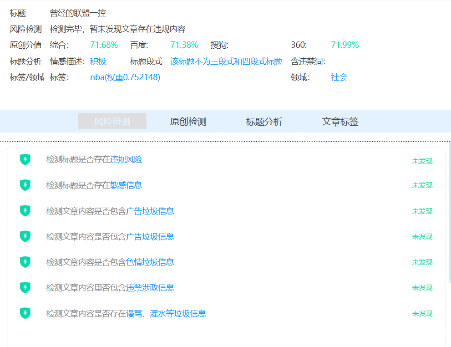Click 检测完毕，暂未发现文章存在违规内容 message

point(117,29)
